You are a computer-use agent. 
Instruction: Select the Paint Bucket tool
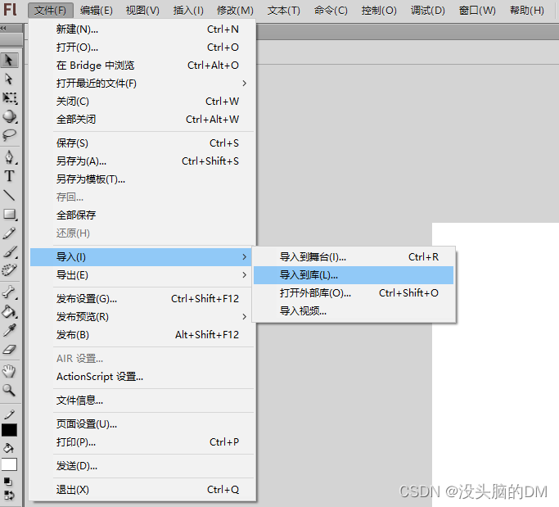point(9,311)
